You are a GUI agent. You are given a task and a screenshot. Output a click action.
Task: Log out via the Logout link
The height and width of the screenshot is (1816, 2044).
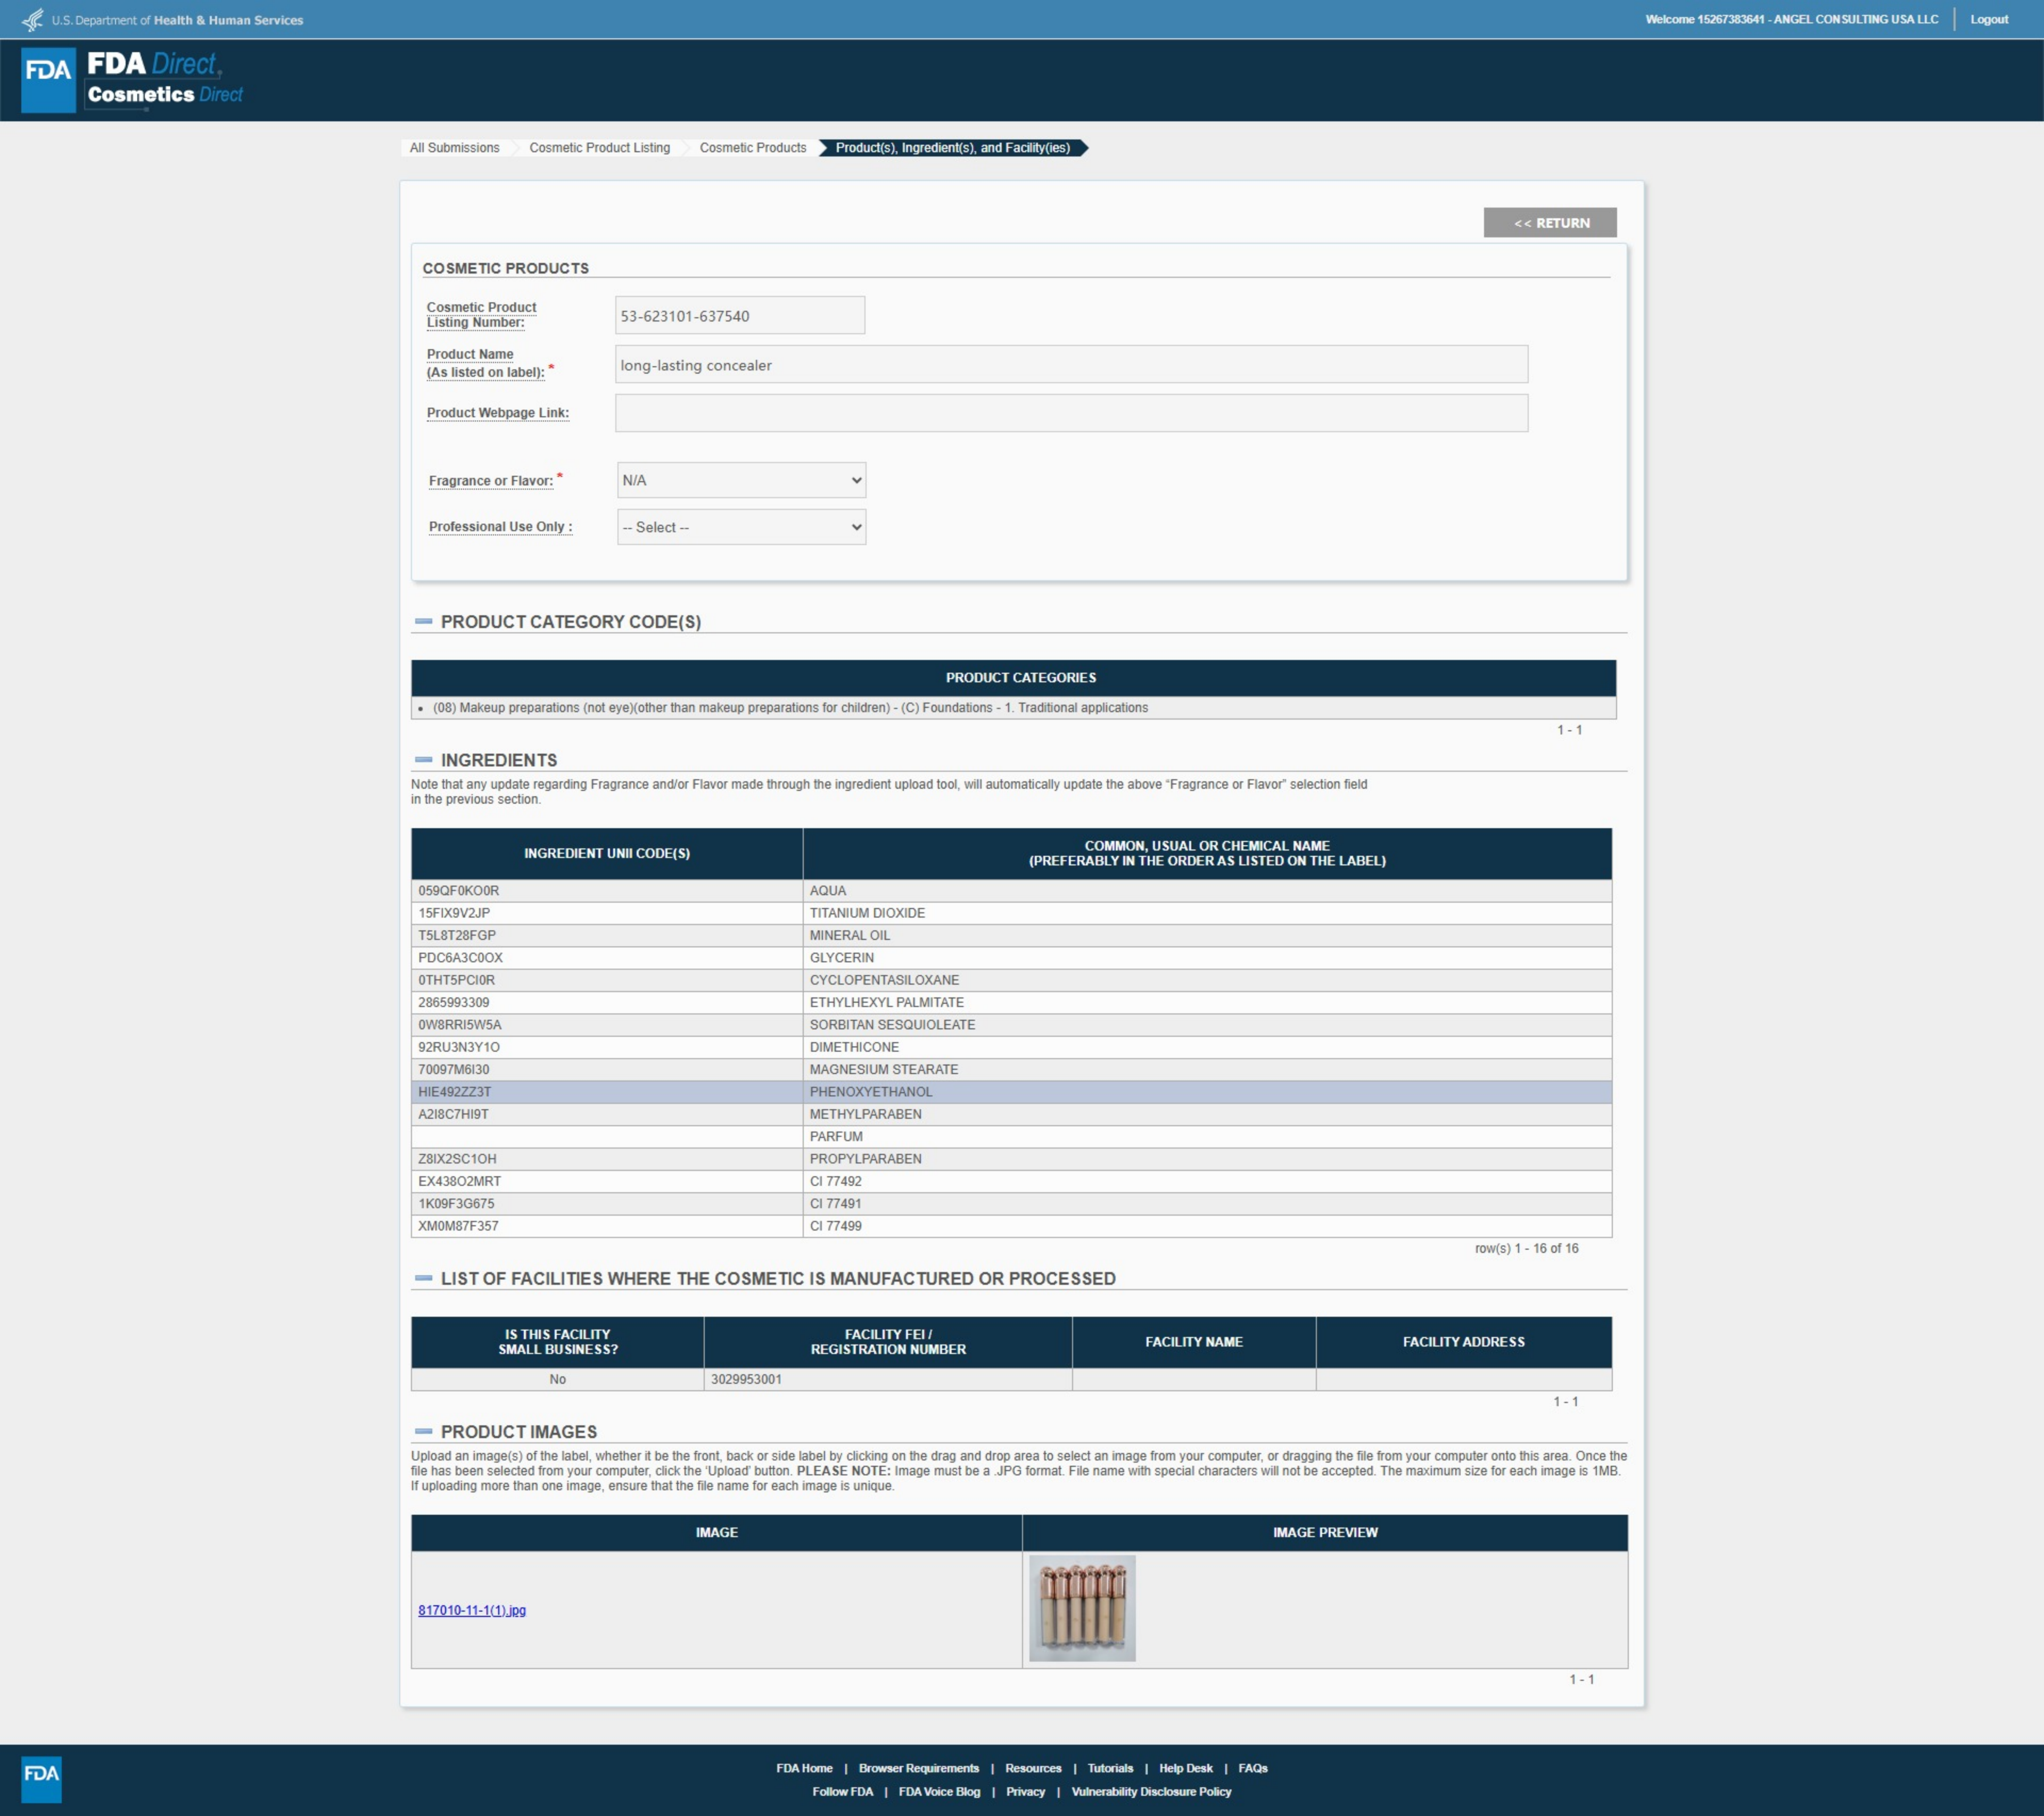[1988, 20]
